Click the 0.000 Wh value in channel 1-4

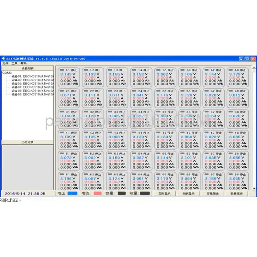[x=141, y=84]
